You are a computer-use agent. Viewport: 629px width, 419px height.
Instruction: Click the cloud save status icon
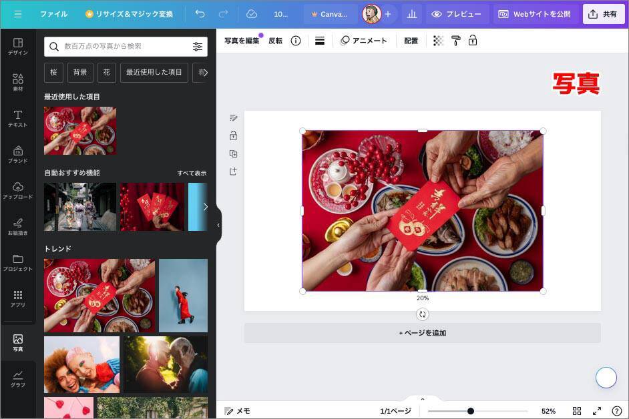click(x=252, y=14)
